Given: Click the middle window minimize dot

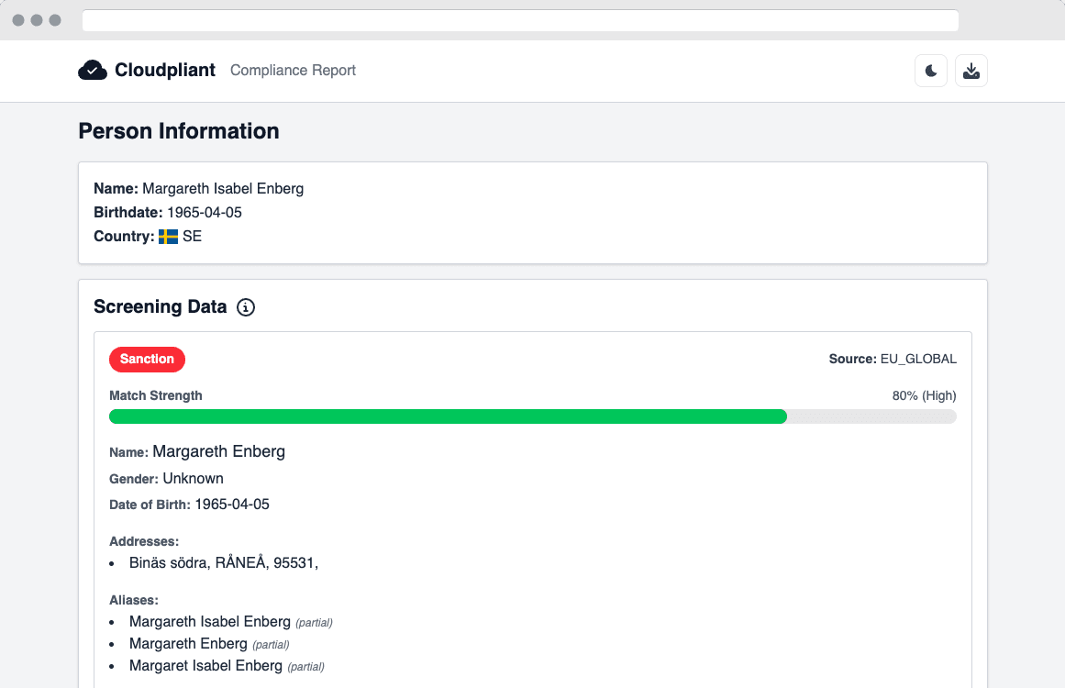Looking at the screenshot, I should point(37,20).
